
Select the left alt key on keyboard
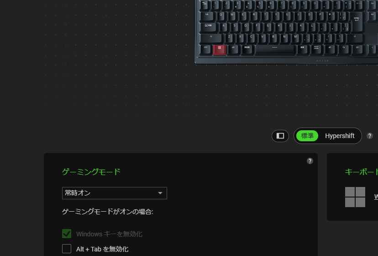tap(233, 49)
